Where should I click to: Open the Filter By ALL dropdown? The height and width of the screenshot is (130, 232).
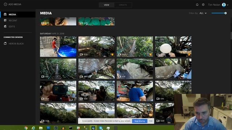coord(203,13)
